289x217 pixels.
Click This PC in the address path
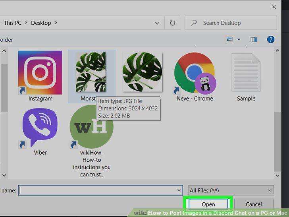[13, 23]
